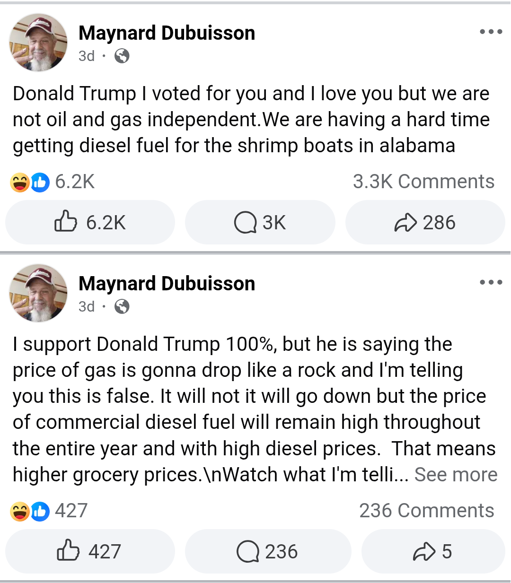511x583 pixels.
Task: Open the second post's three-dot options menu
Action: click(x=491, y=282)
